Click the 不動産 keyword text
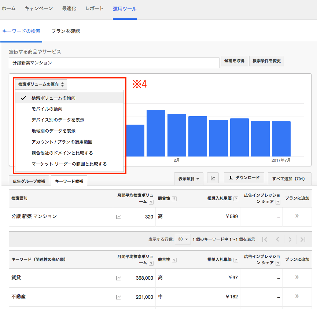 click(18, 297)
